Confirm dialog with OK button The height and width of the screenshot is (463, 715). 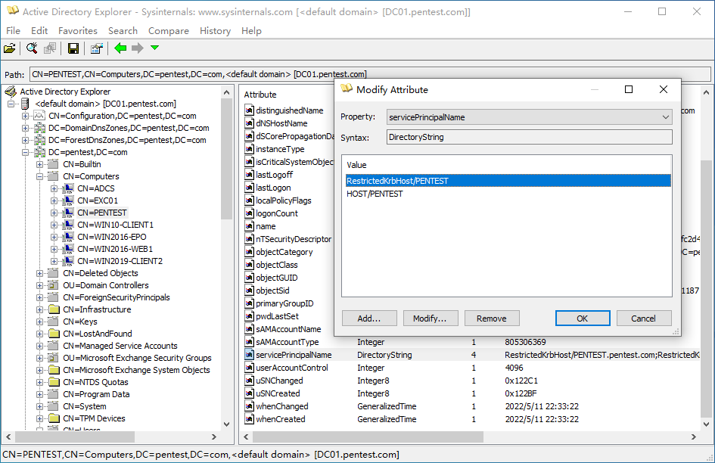pyautogui.click(x=583, y=319)
